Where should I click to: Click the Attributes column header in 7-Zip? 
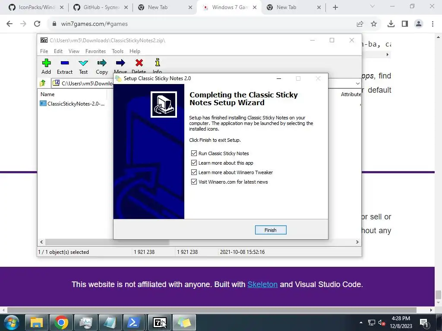pyautogui.click(x=350, y=94)
